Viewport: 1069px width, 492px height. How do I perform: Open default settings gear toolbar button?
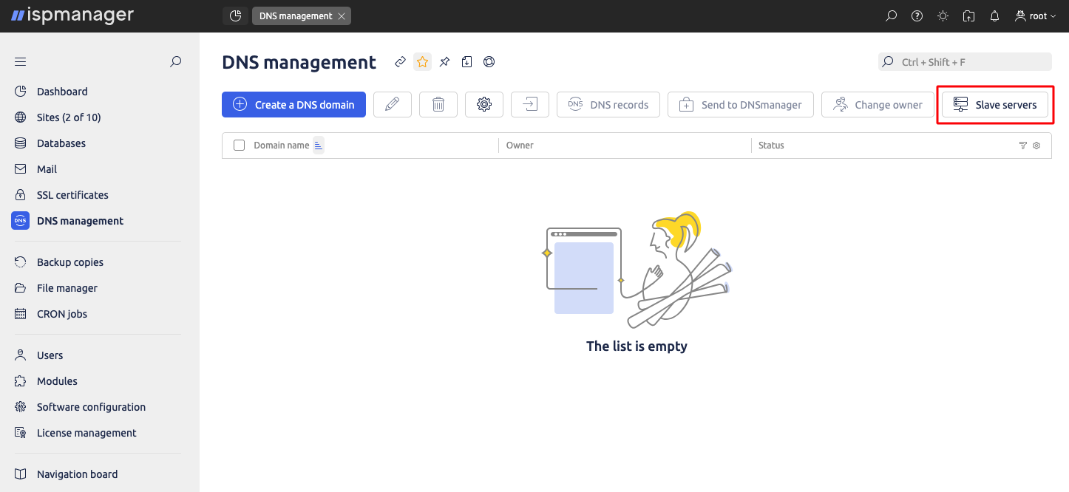484,105
